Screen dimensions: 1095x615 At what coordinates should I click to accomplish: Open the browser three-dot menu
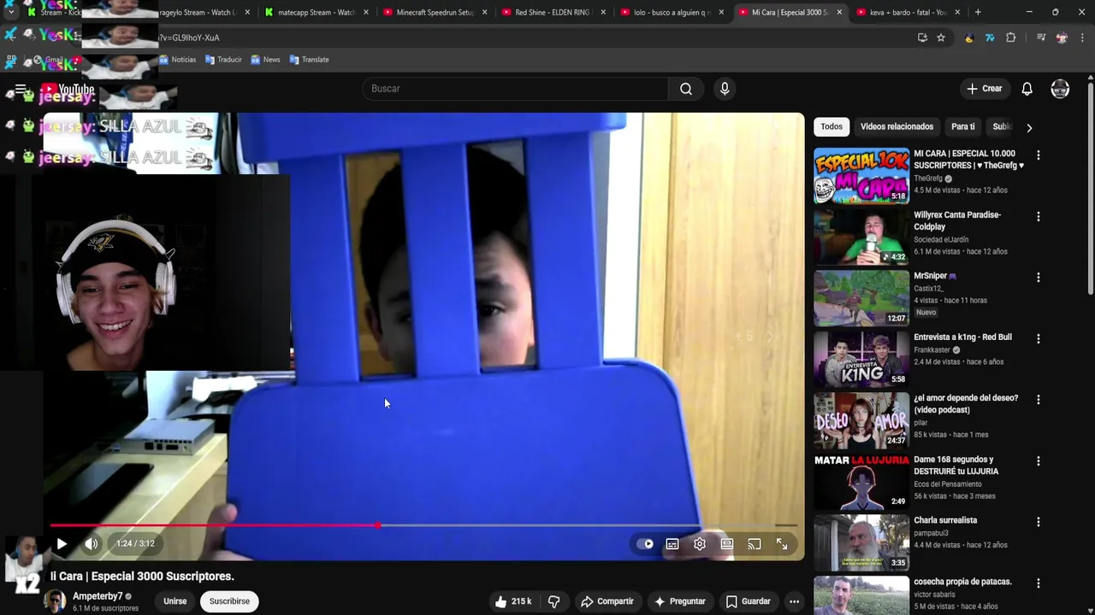(x=1082, y=38)
